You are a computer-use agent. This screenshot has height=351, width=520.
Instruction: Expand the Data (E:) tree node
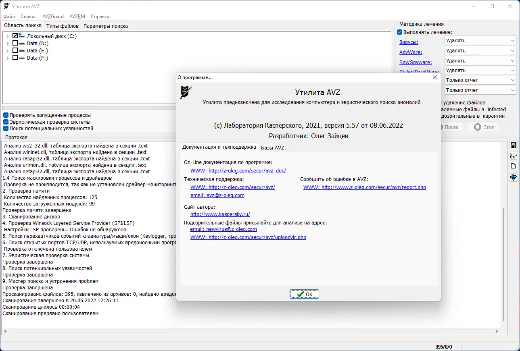[7, 51]
